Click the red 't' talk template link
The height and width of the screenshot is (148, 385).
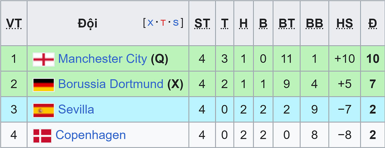(163, 23)
